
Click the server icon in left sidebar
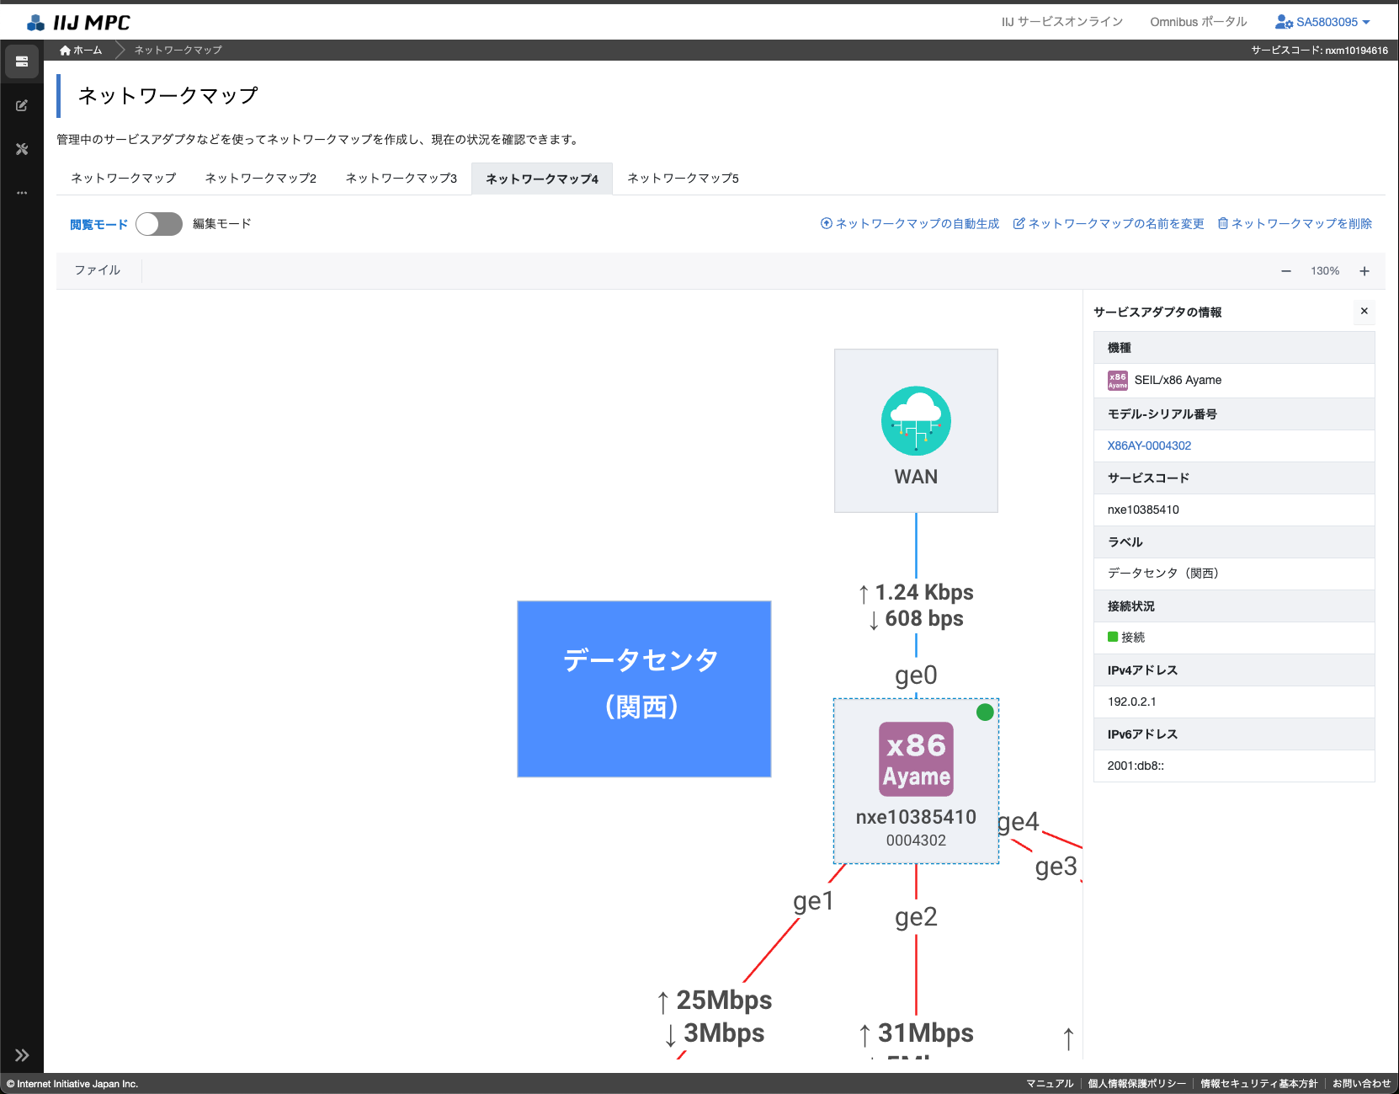[x=22, y=61]
